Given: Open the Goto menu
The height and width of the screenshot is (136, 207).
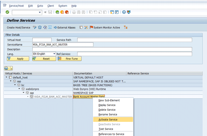Looking at the screenshot, I should click(x=40, y=6).
